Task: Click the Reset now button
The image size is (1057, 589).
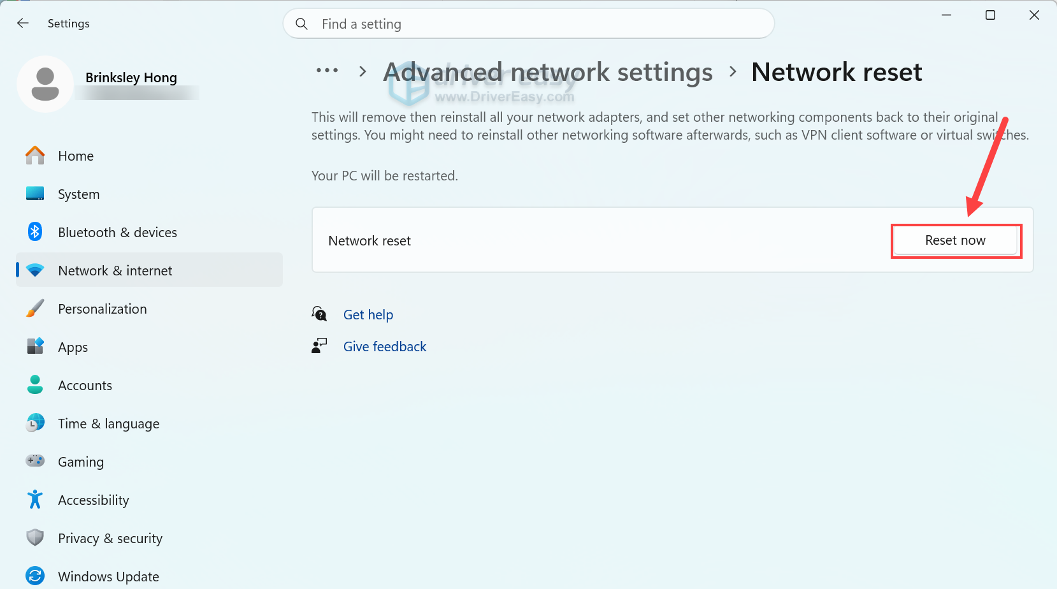Action: click(955, 240)
